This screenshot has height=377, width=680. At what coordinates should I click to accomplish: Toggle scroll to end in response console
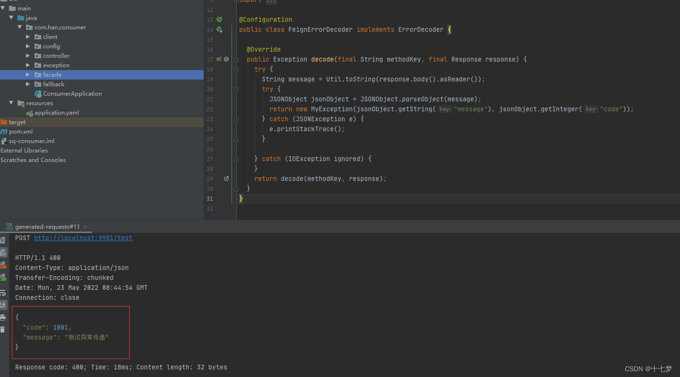[3, 305]
